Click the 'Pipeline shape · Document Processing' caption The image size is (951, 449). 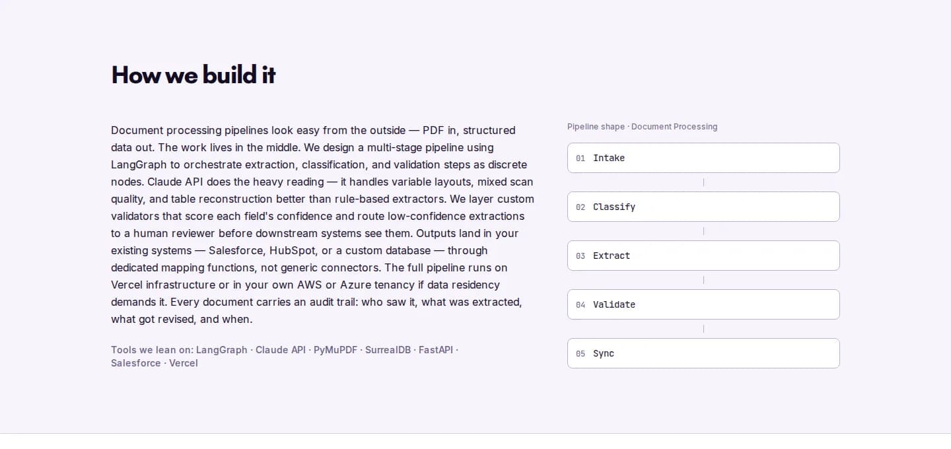(642, 127)
